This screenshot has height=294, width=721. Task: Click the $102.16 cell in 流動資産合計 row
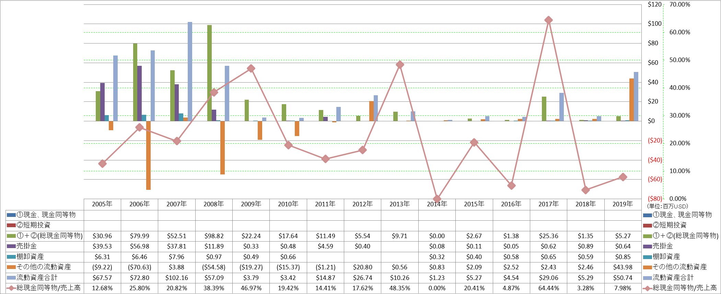click(x=177, y=278)
